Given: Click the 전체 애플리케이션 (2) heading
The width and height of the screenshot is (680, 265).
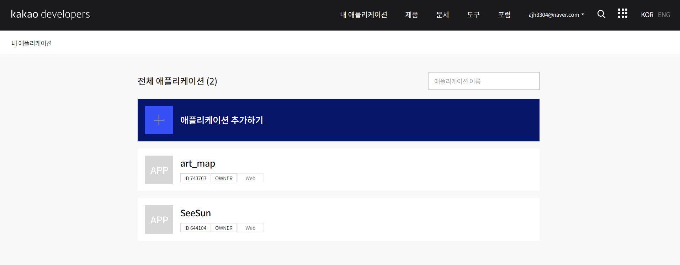Looking at the screenshot, I should pyautogui.click(x=177, y=81).
